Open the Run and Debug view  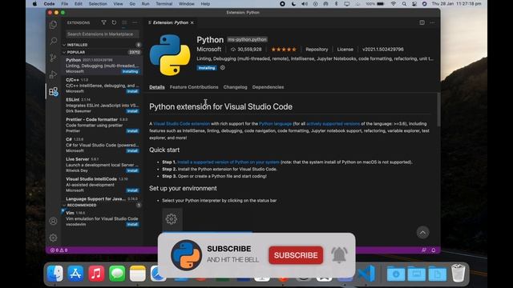point(53,74)
